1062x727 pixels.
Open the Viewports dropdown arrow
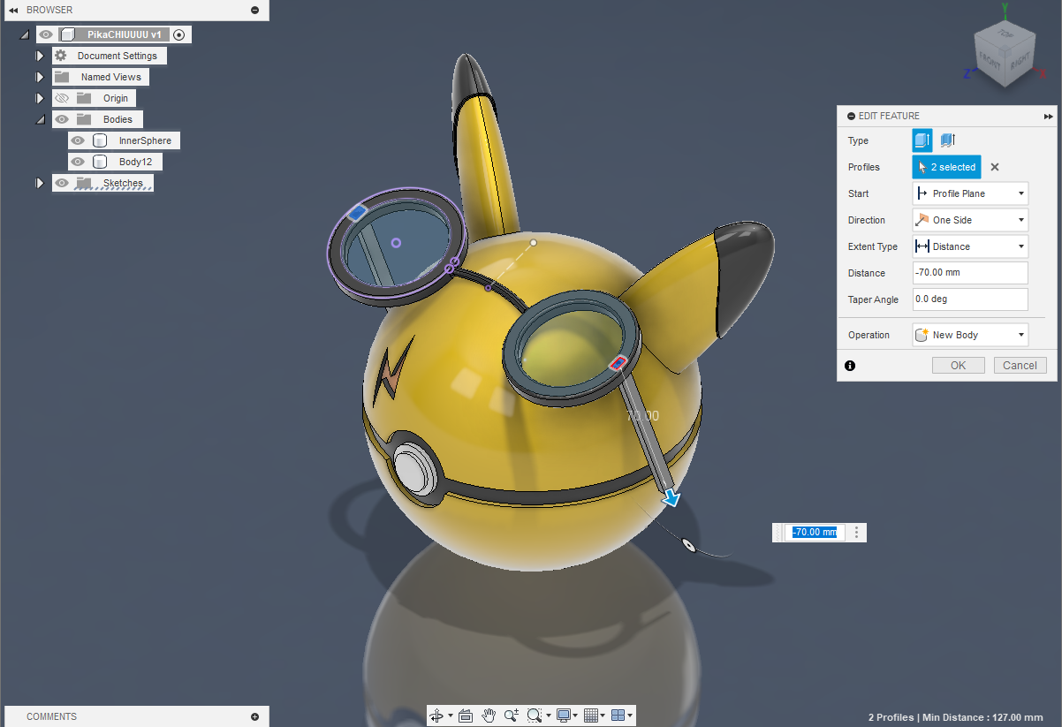[x=631, y=716]
